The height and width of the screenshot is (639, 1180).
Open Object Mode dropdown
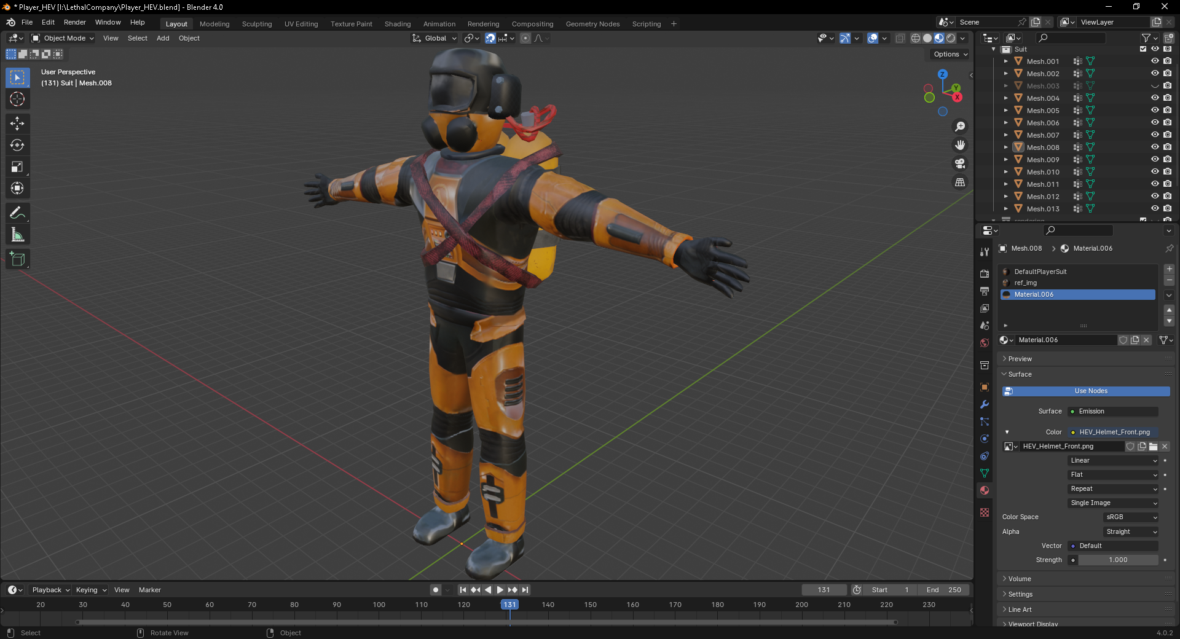click(x=63, y=38)
